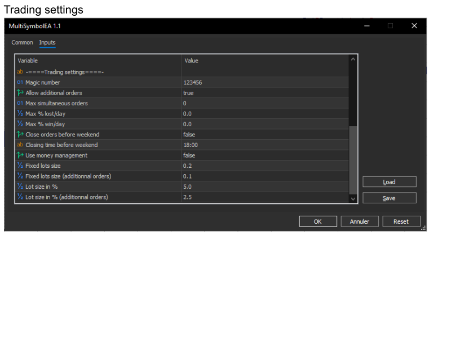Viewport: 451px width, 338px height.
Task: Select the Allow additional orders label
Action: 54,93
